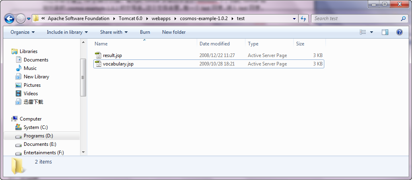412x180 pixels.
Task: Click navigation pane scrollbar down arrow
Action: coord(83,152)
